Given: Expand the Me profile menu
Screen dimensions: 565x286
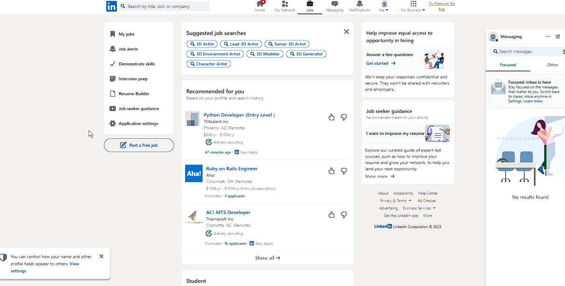Looking at the screenshot, I should (x=384, y=7).
